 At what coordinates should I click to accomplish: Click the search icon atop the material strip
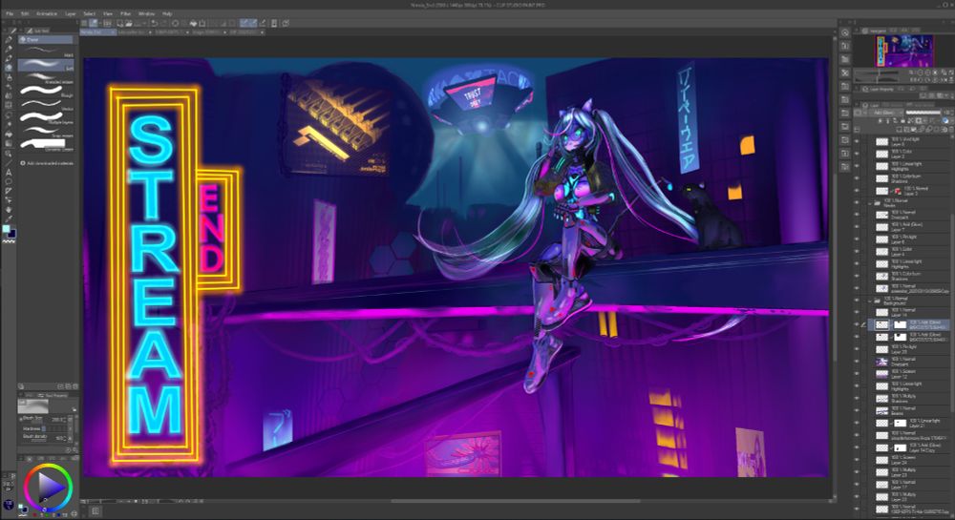coord(845,32)
